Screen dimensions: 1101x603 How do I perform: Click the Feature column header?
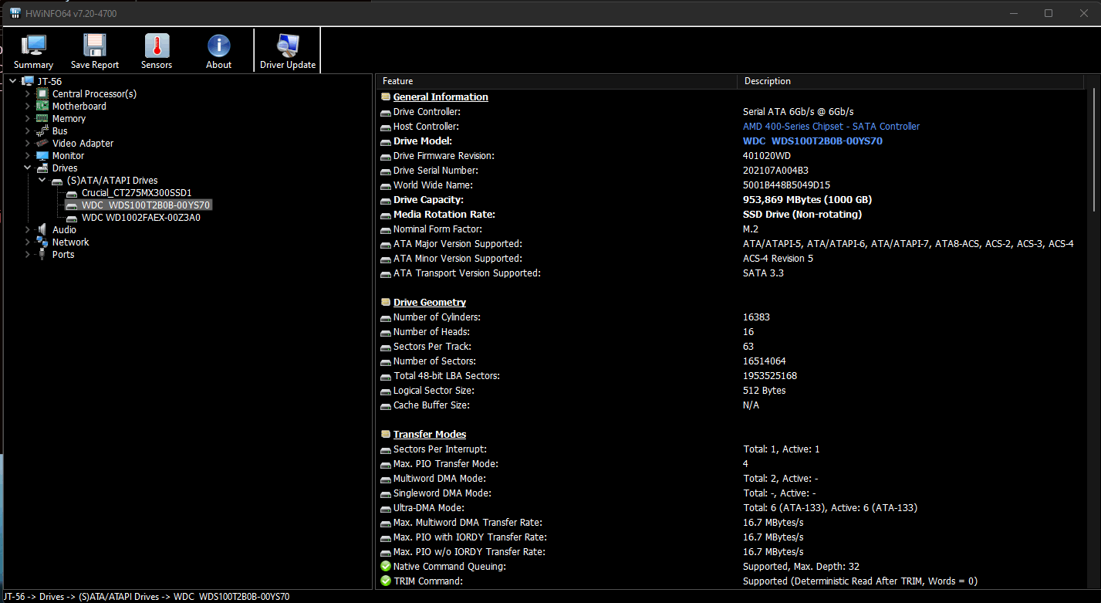pos(556,81)
